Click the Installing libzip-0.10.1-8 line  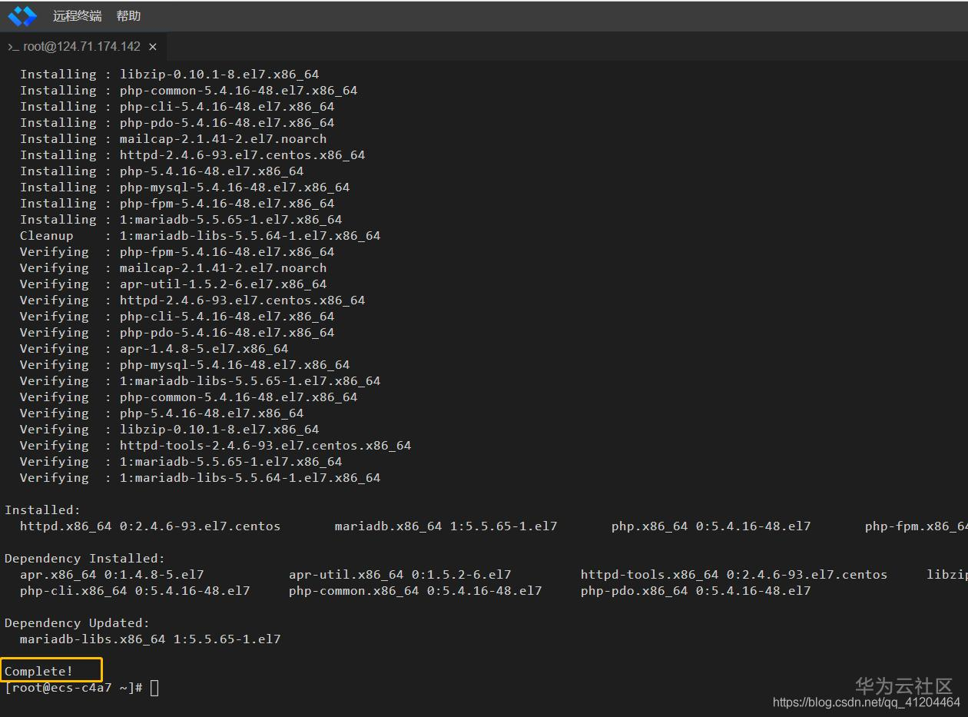coord(169,75)
